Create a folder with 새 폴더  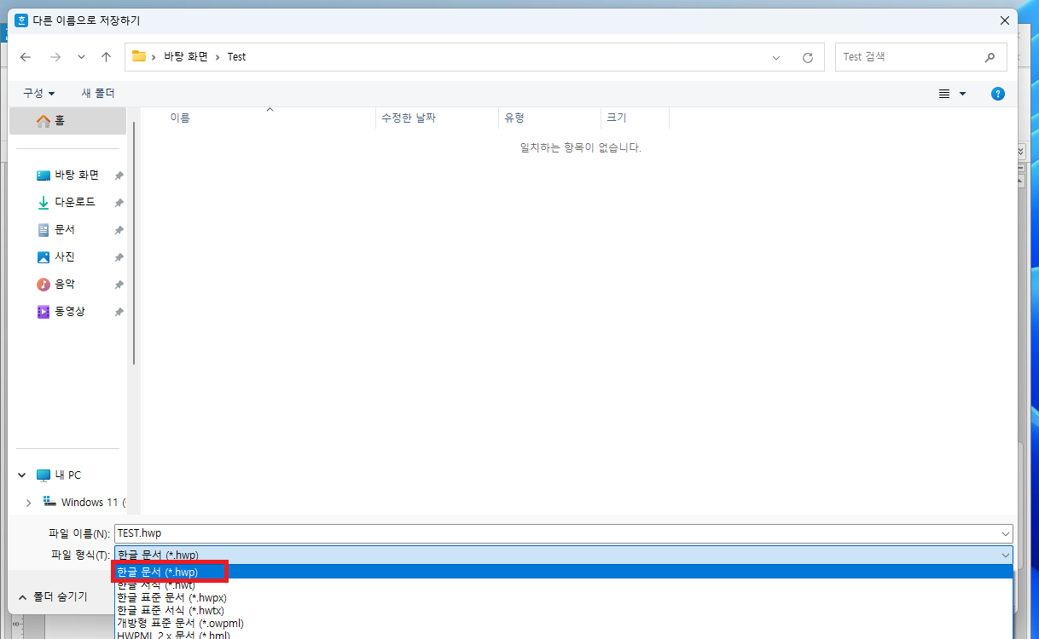tap(97, 93)
